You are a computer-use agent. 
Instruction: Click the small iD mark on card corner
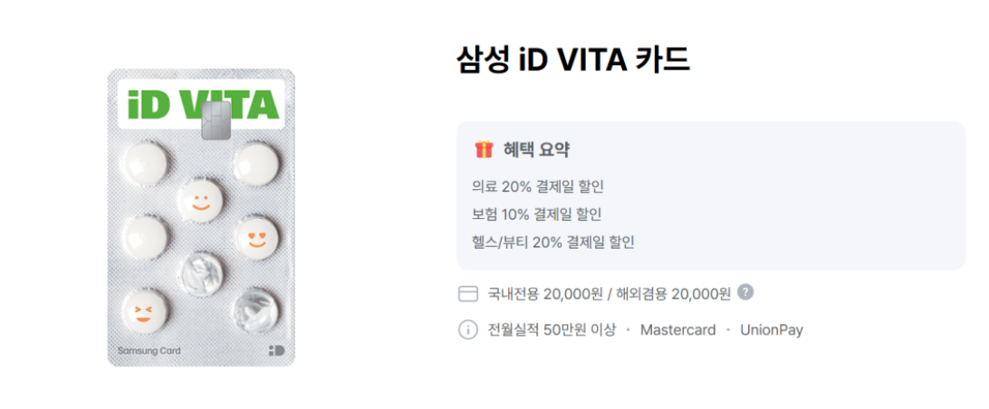click(x=276, y=350)
